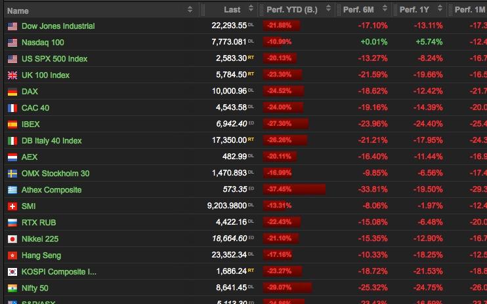Click the Perf. 1Y column header
Viewport: 487px width, 304px height.
413,10
